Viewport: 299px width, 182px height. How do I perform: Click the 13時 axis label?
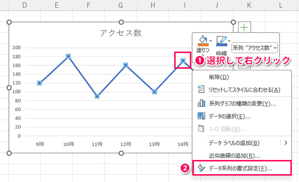click(x=154, y=144)
